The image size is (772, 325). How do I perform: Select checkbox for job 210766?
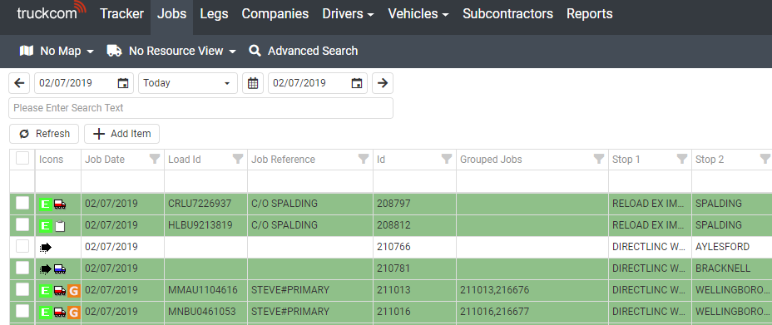point(22,246)
